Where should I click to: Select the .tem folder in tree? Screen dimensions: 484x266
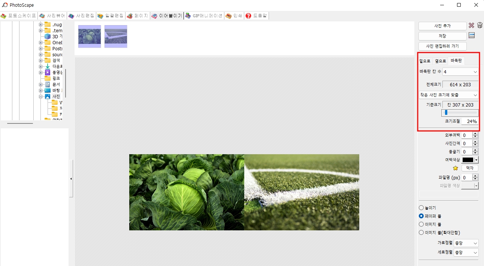click(53, 30)
